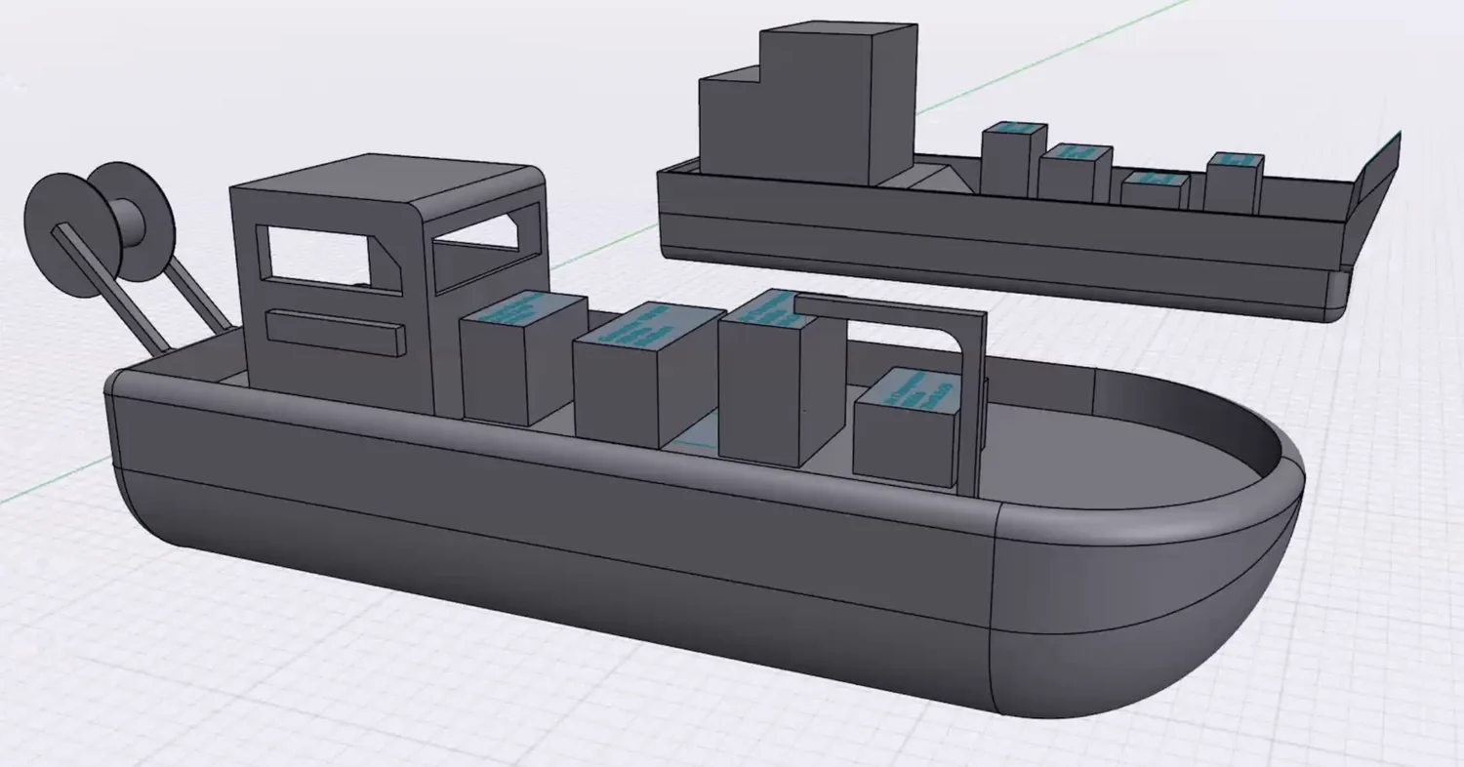Select the lowest labeled box on the far boat
1464x767 pixels.
(1155, 189)
